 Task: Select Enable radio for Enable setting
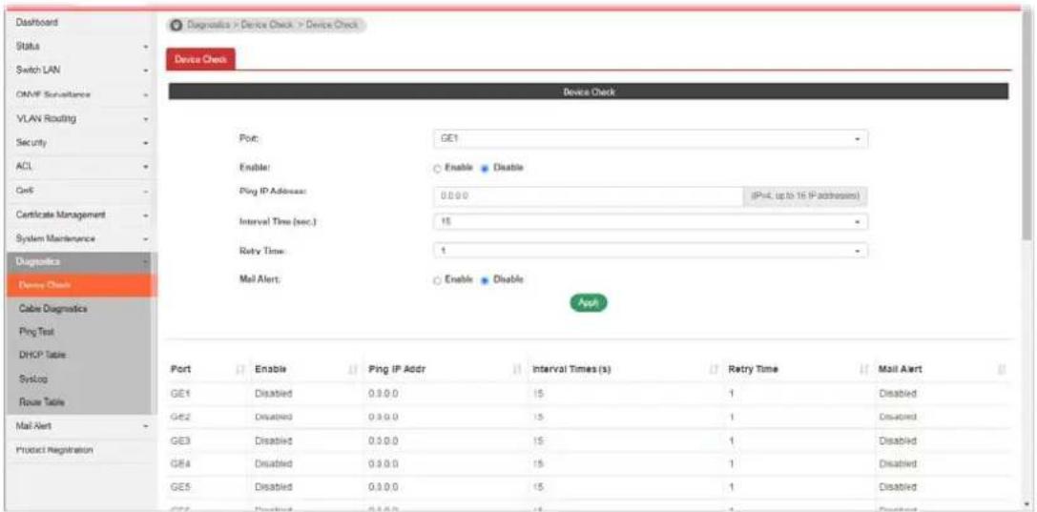[437, 169]
